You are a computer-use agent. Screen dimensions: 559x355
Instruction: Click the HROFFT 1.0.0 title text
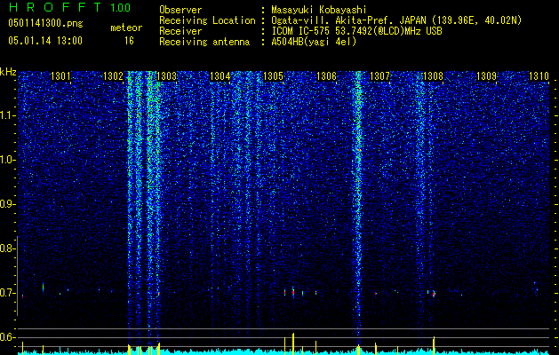(69, 7)
